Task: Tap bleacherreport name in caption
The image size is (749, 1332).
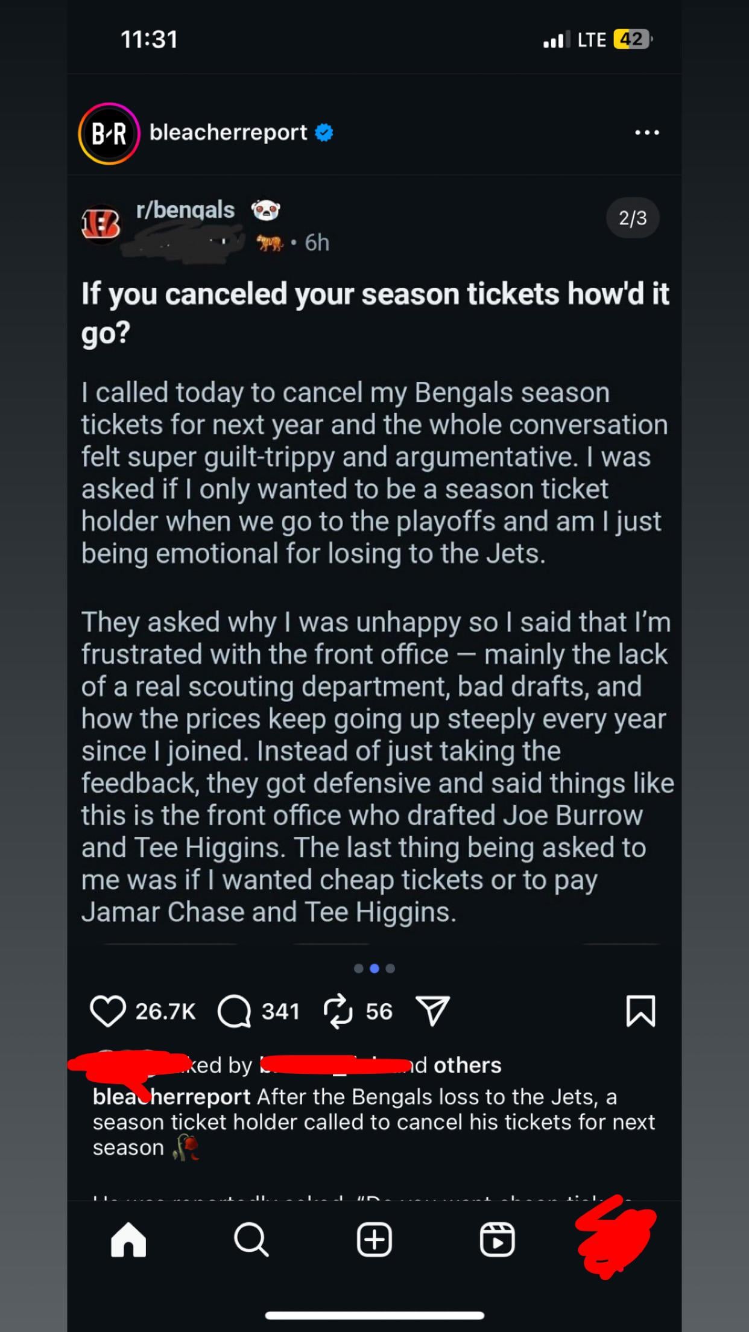Action: (172, 1097)
